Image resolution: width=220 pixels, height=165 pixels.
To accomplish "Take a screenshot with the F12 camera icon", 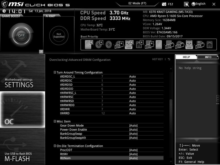I will pos(164,4).
